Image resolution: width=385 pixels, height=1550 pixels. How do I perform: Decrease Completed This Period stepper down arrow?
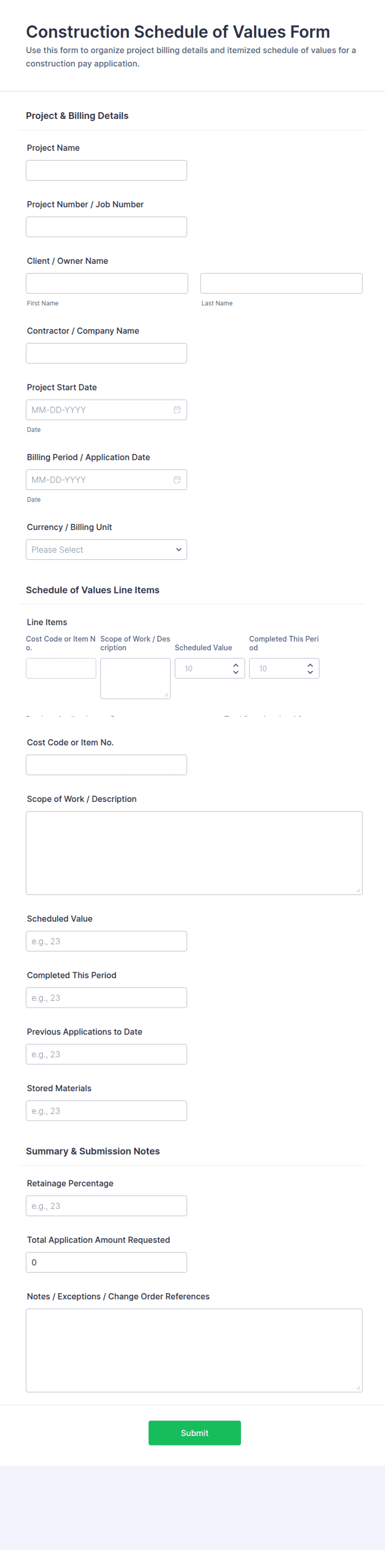pyautogui.click(x=310, y=672)
